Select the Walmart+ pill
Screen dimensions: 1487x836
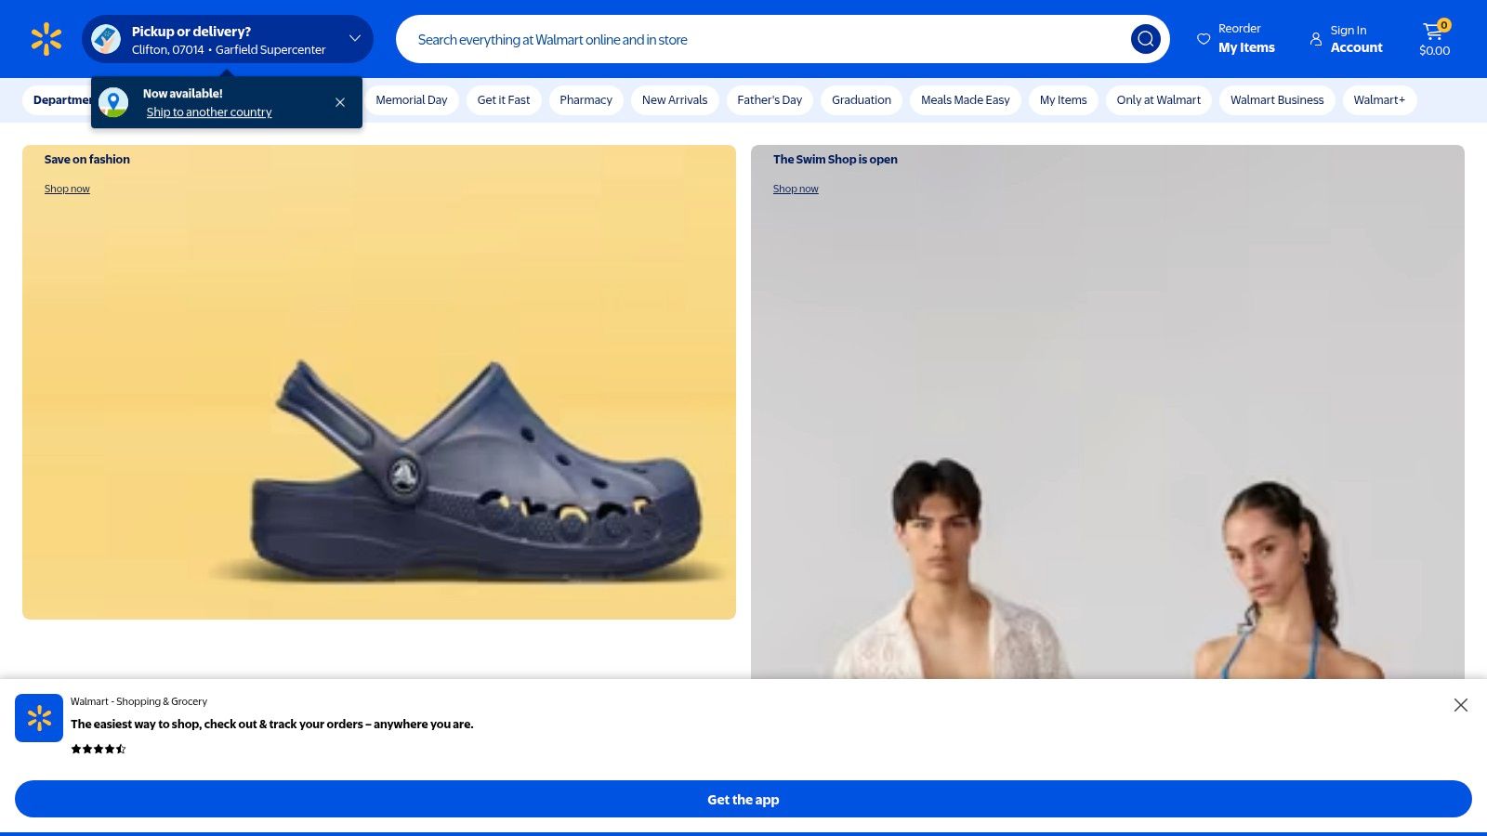coord(1379,100)
